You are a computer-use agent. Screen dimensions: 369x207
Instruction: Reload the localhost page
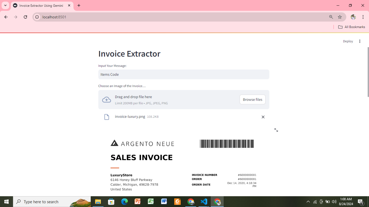point(25,17)
